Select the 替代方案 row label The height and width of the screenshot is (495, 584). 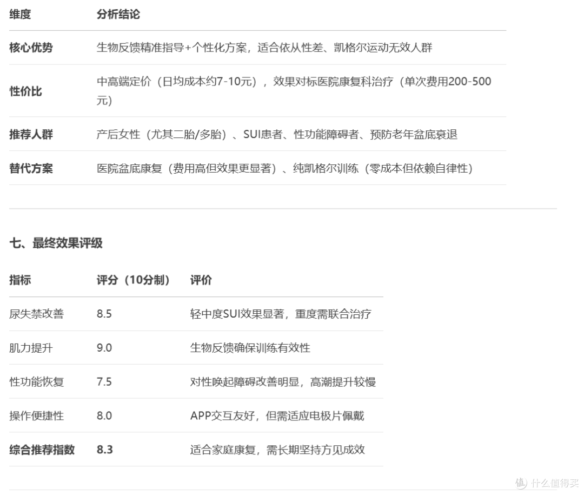click(x=31, y=168)
